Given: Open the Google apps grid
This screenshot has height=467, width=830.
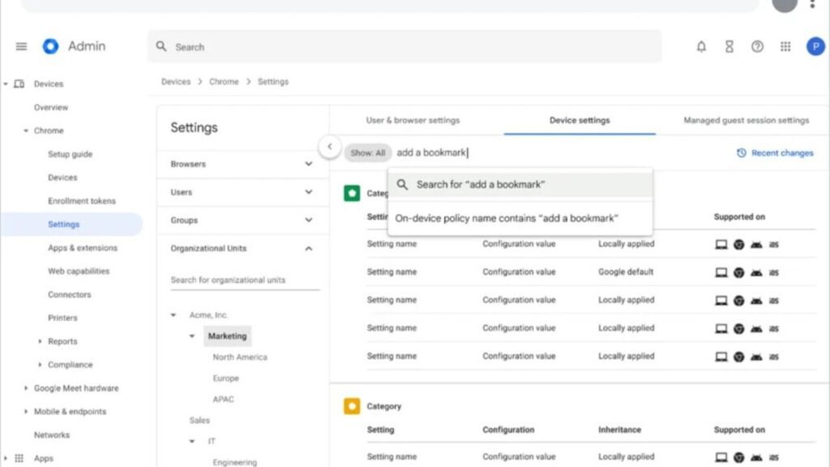Looking at the screenshot, I should (785, 46).
